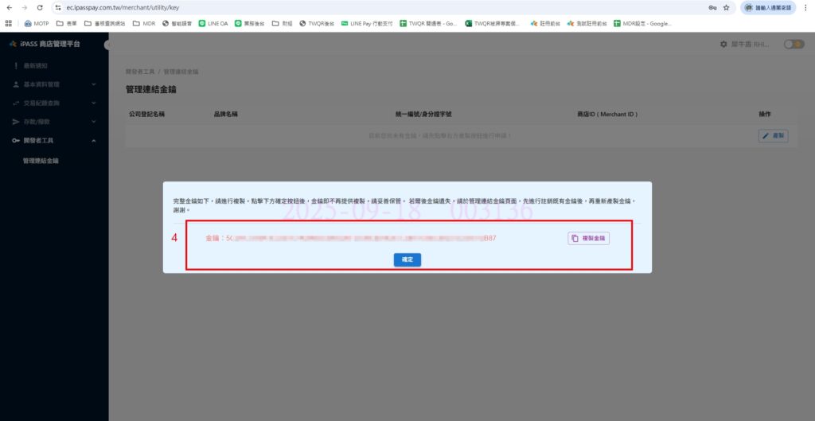This screenshot has height=421, width=815.
Task: Toggle the dark mode switch in header
Action: pos(794,45)
